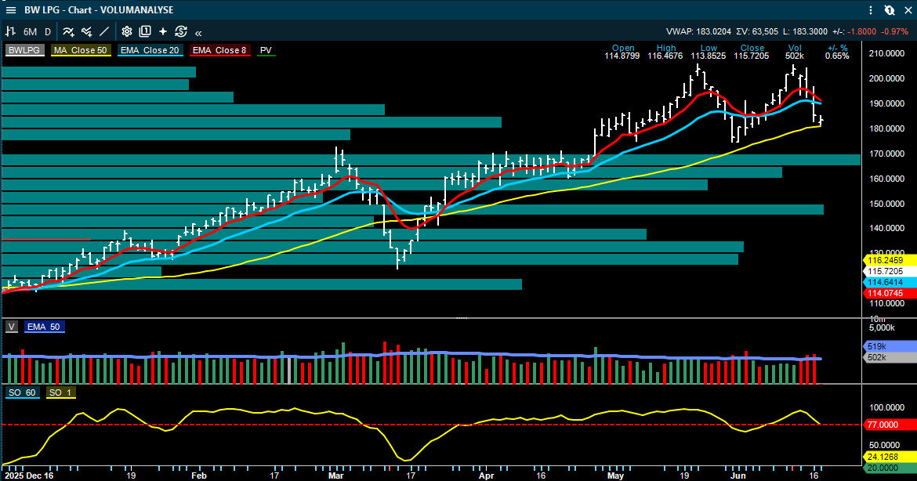Click the V volume legend tag
Screen dimensions: 917x481
coord(12,327)
